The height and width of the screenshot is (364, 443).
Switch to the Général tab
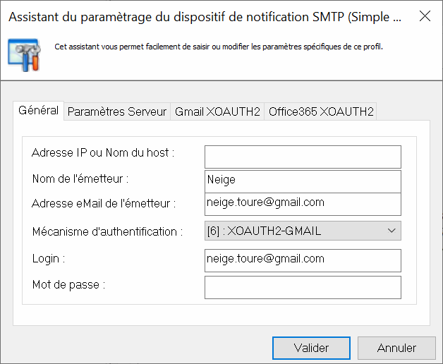click(x=39, y=111)
